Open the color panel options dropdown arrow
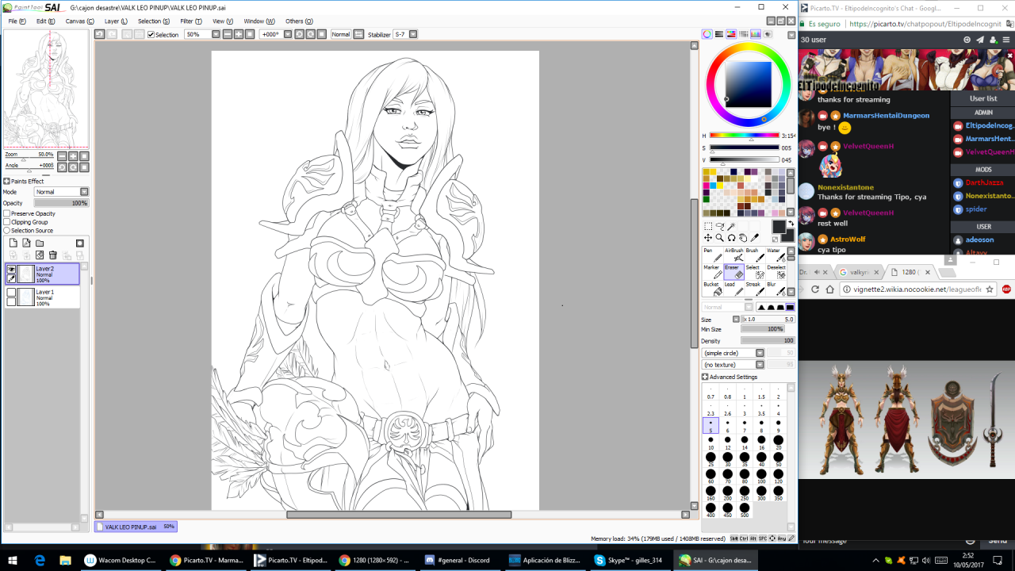This screenshot has height=571, width=1015. tap(791, 35)
